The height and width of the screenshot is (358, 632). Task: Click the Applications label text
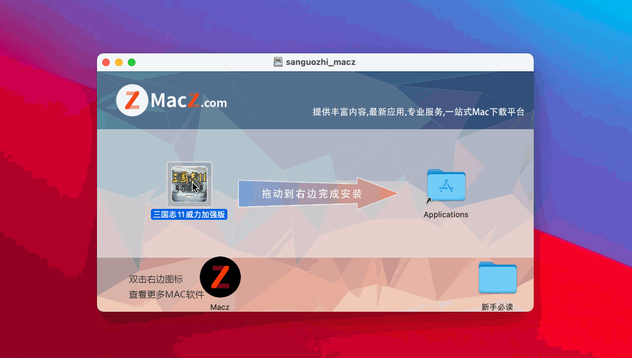coord(446,215)
